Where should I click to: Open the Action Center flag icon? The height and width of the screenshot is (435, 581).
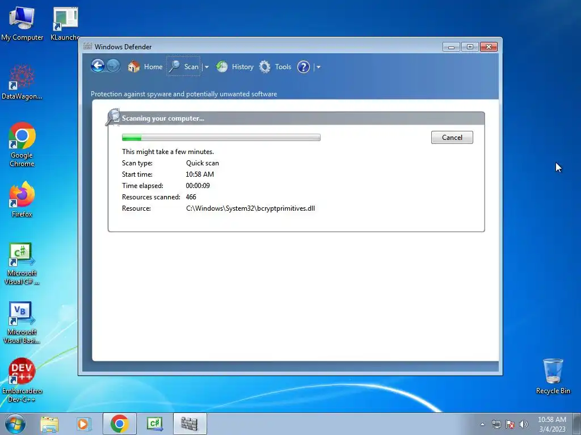point(510,424)
